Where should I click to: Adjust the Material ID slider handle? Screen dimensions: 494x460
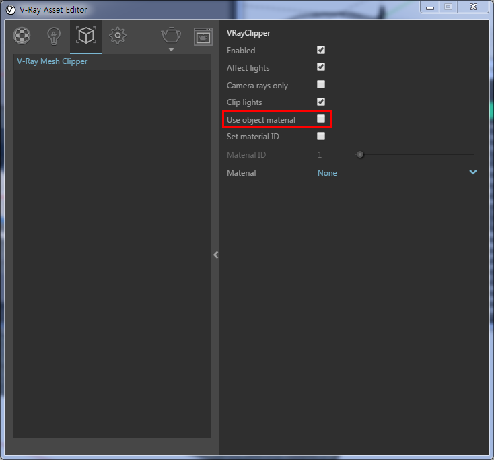[360, 154]
